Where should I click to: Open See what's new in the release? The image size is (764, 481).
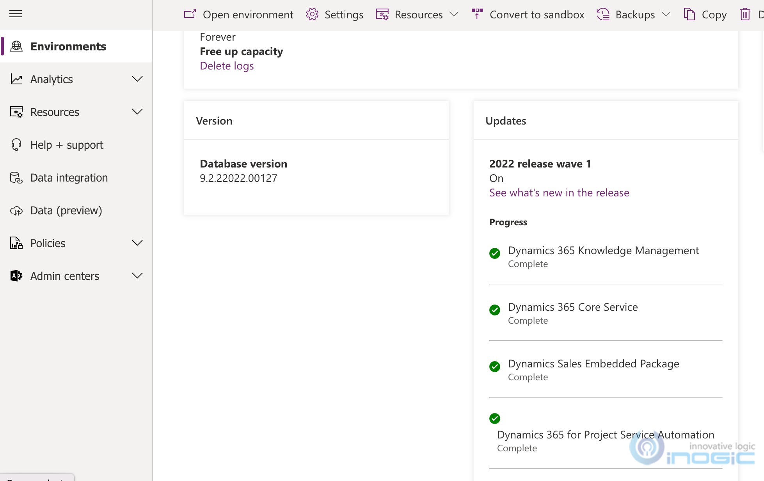(559, 192)
